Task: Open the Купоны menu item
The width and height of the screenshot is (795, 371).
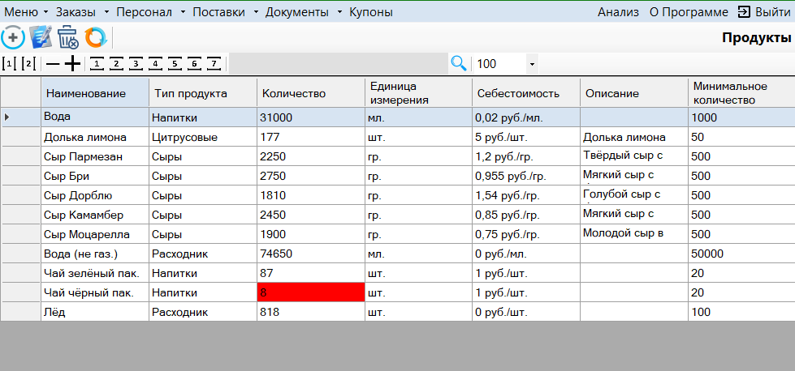Action: tap(371, 12)
